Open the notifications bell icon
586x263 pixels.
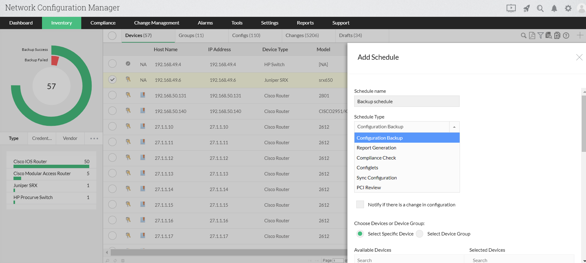[x=554, y=8]
